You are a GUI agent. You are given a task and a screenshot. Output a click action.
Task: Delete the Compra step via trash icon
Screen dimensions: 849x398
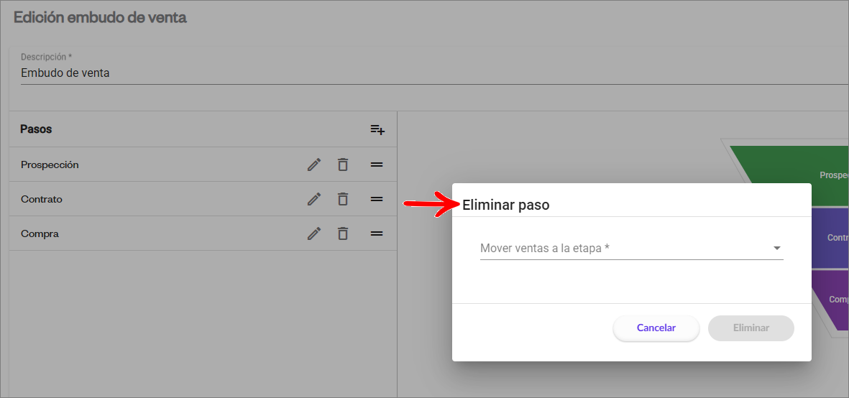pyautogui.click(x=343, y=233)
